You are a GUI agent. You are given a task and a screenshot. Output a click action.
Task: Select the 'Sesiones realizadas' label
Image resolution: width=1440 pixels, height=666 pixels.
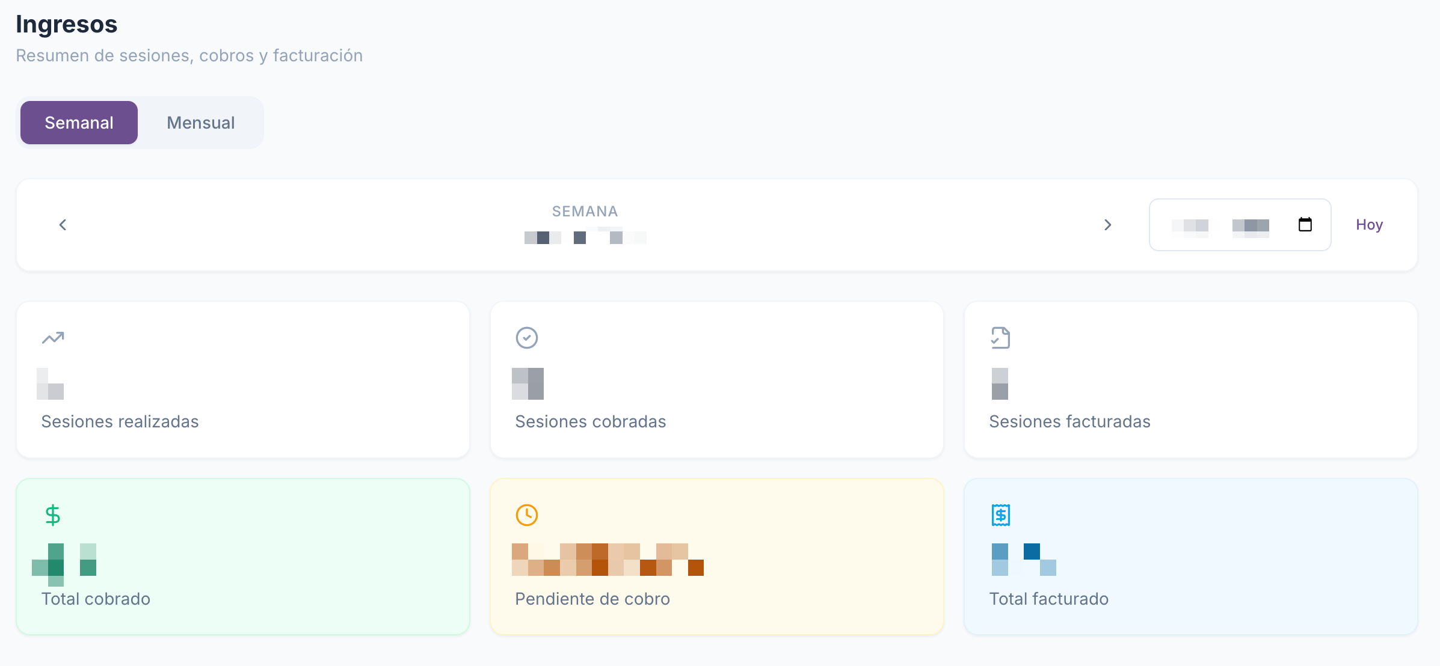pos(120,422)
